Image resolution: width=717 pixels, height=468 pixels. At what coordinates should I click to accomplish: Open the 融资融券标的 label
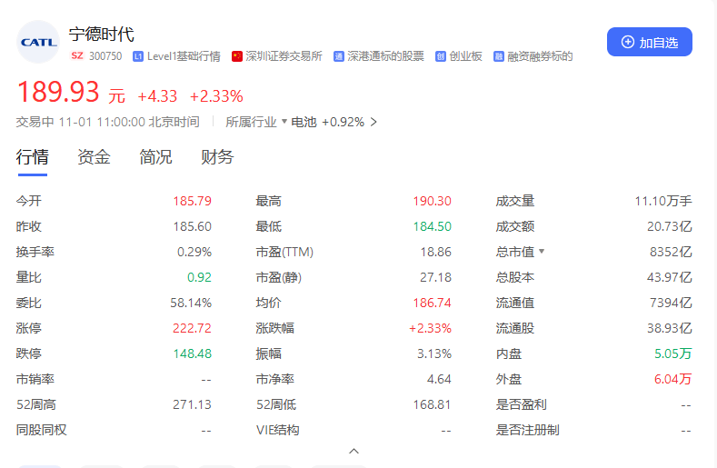click(540, 56)
